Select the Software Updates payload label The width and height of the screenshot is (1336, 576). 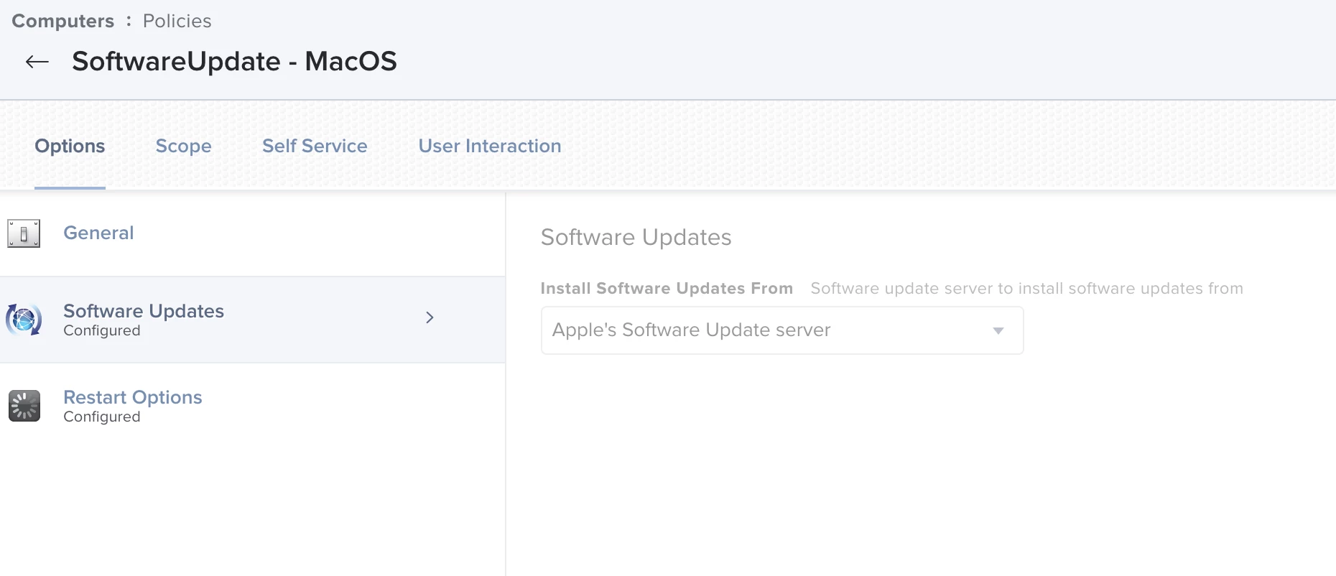tap(144, 311)
